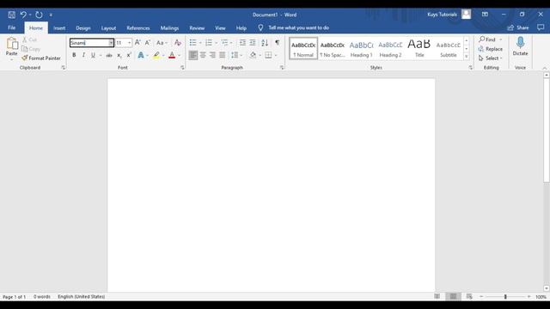Create a multilevel list
This screenshot has width=550, height=309.
(224, 43)
